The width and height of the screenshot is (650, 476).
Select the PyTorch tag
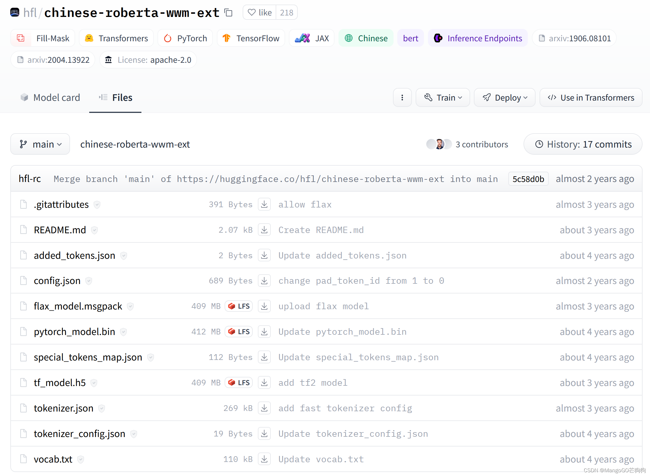[x=185, y=38]
